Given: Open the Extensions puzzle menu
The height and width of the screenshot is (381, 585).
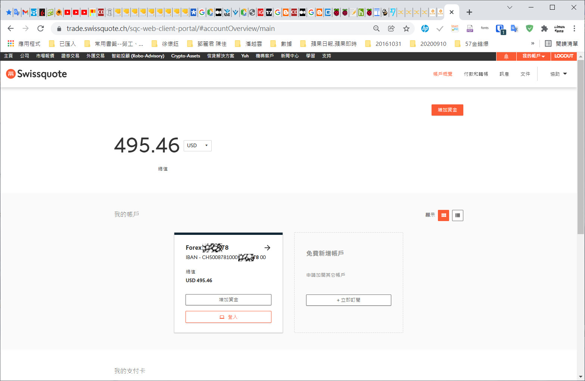Looking at the screenshot, I should pyautogui.click(x=544, y=28).
